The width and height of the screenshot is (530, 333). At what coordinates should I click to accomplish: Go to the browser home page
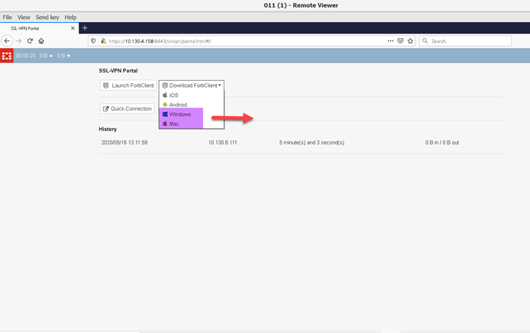41,41
